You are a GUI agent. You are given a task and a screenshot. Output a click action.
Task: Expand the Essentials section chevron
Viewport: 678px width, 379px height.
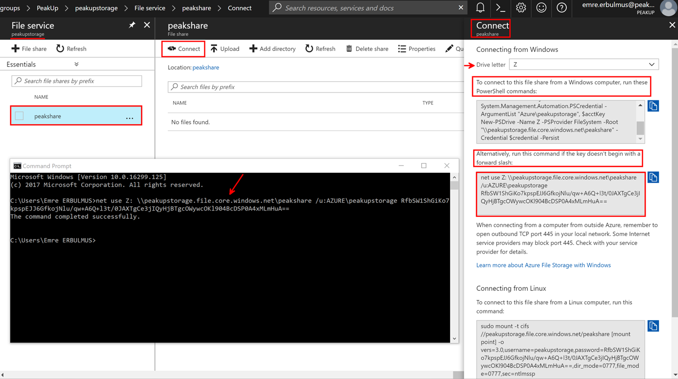coord(76,64)
